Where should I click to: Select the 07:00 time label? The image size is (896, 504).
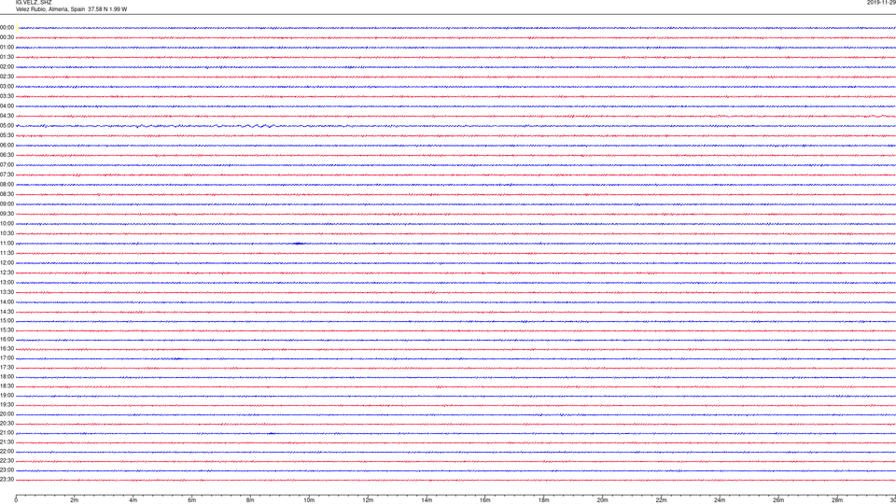7,164
